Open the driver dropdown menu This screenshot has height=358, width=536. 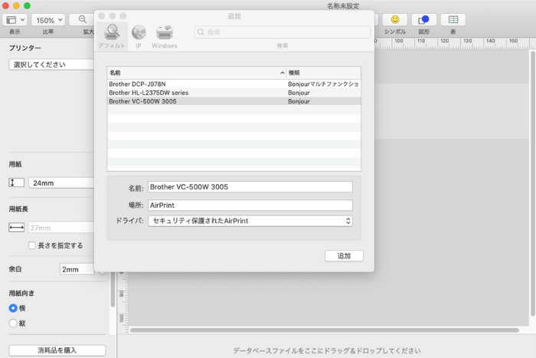pos(250,221)
